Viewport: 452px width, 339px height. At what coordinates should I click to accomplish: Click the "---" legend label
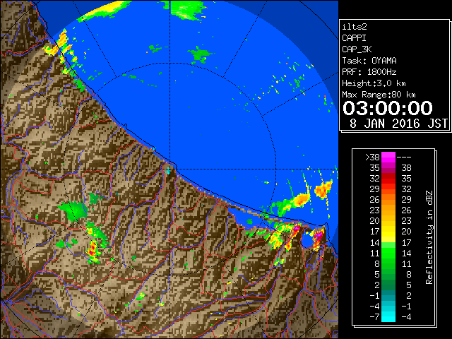coord(404,157)
